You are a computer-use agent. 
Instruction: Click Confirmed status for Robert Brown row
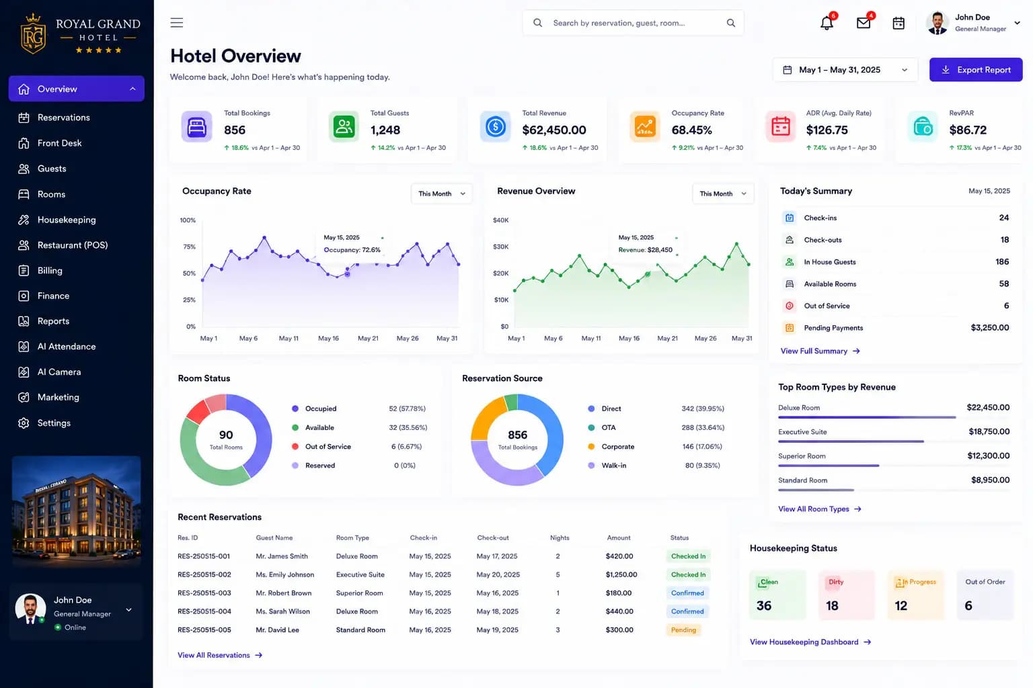click(x=687, y=593)
